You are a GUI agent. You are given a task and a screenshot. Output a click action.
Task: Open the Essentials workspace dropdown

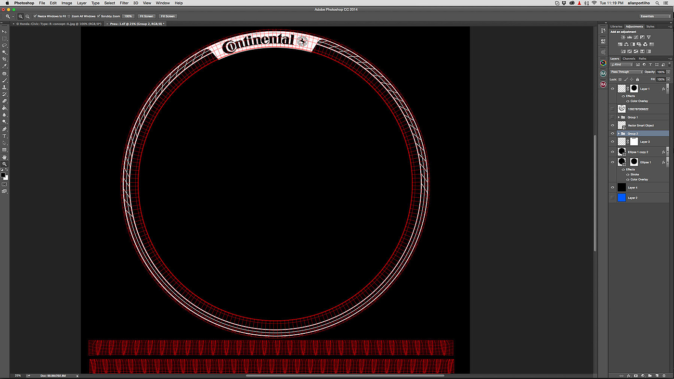[655, 16]
